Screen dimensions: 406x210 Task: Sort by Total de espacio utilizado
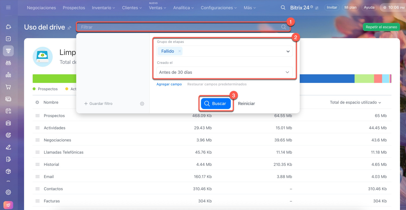tap(355, 102)
